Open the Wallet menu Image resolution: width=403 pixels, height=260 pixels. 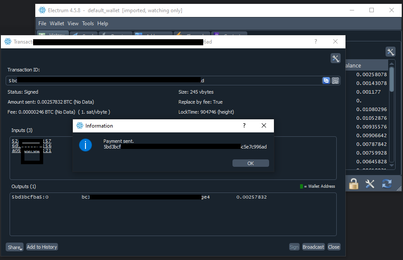tap(57, 24)
